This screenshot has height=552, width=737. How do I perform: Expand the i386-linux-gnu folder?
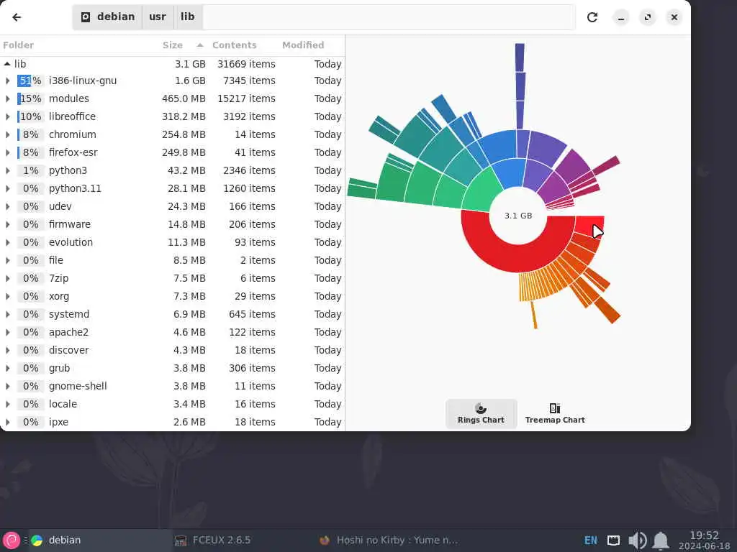pyautogui.click(x=7, y=80)
